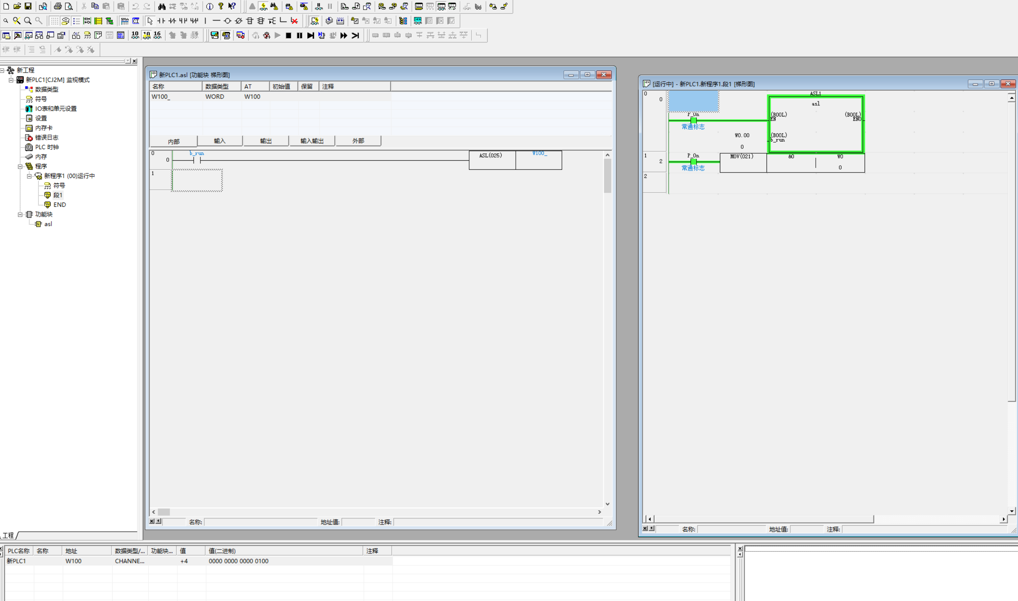Collapse the 新PLC1[CJ2M] tree node

point(11,80)
